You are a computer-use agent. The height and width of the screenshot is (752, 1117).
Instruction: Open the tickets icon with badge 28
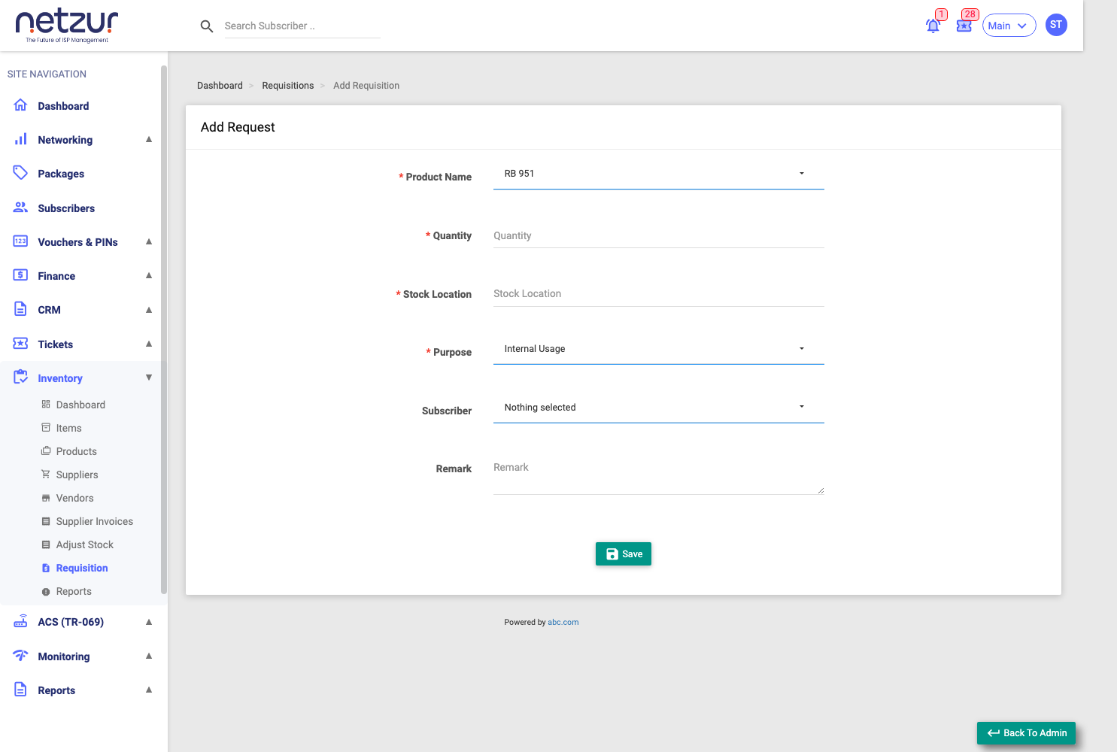click(964, 26)
